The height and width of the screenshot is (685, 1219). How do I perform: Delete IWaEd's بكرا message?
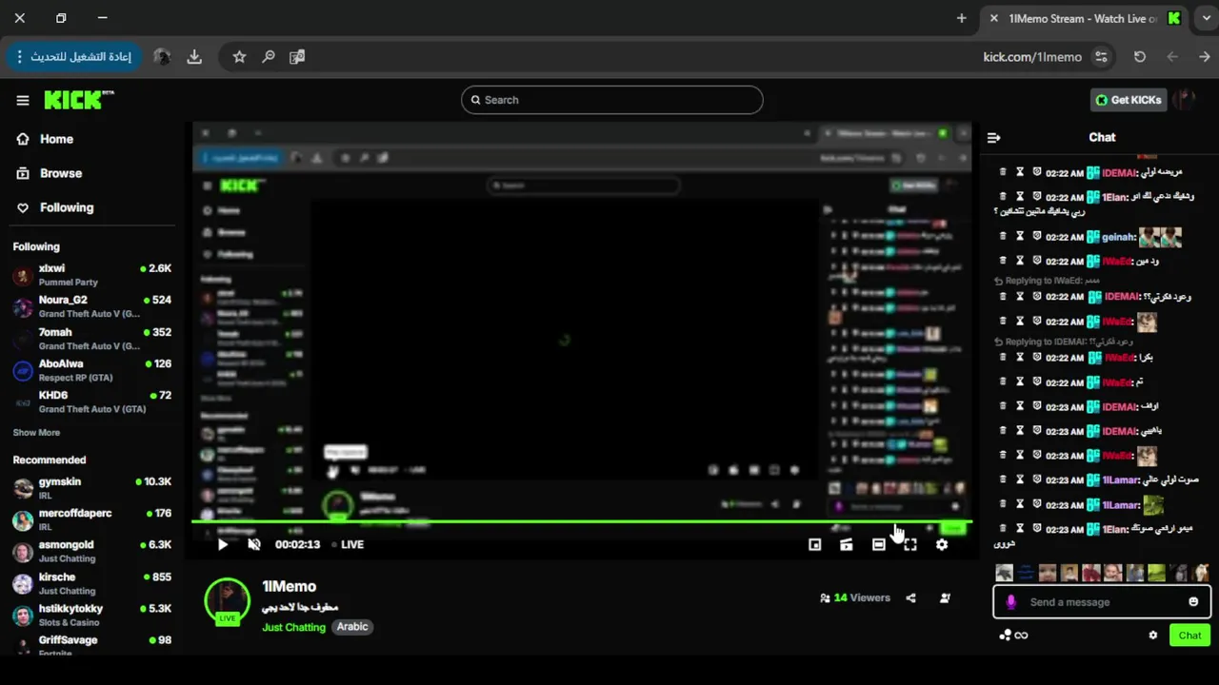(1002, 358)
